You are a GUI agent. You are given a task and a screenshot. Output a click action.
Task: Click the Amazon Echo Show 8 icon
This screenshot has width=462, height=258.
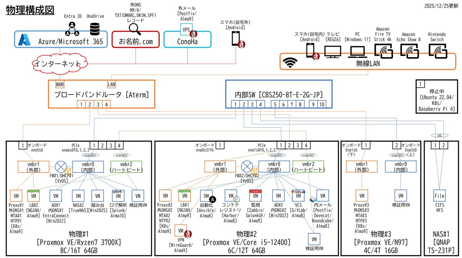click(410, 51)
